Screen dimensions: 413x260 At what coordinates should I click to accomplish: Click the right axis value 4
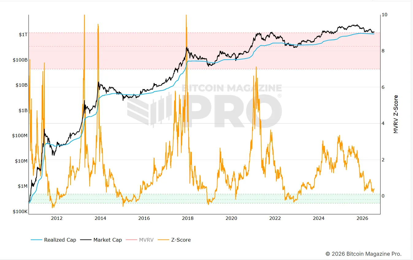coord(384,123)
